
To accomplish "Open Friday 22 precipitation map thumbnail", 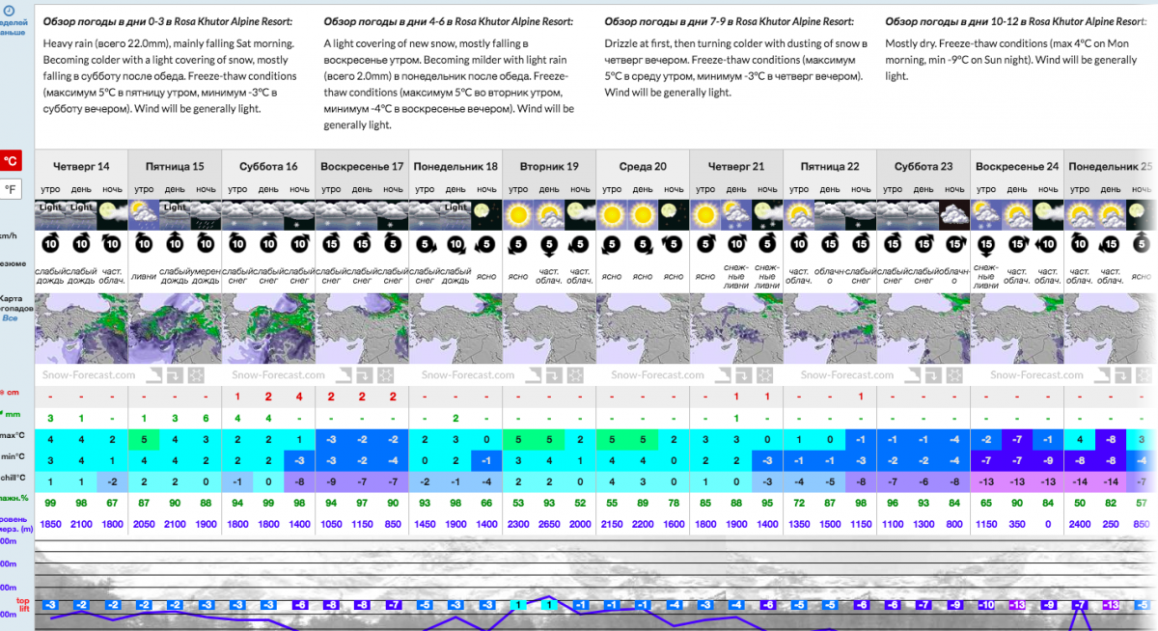I will pos(830,328).
